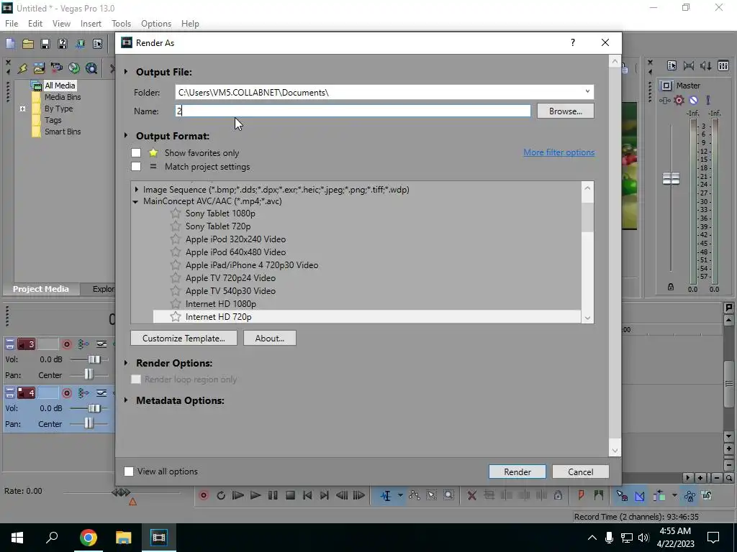Collapse the MainConcept AVC/AAC format group

135,201
